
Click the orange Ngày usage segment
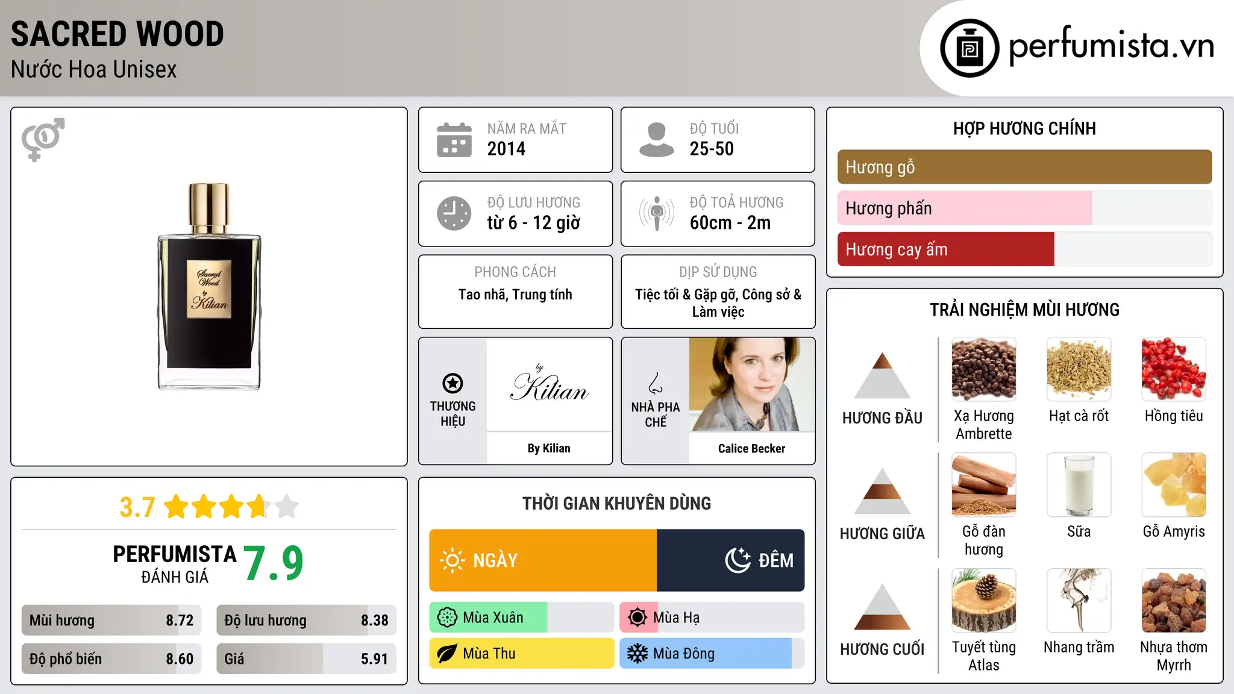click(543, 560)
